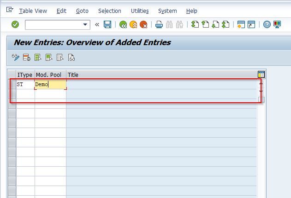Viewport: 291px width, 198px height.
Task: Click the Title column header
Action: click(x=161, y=75)
